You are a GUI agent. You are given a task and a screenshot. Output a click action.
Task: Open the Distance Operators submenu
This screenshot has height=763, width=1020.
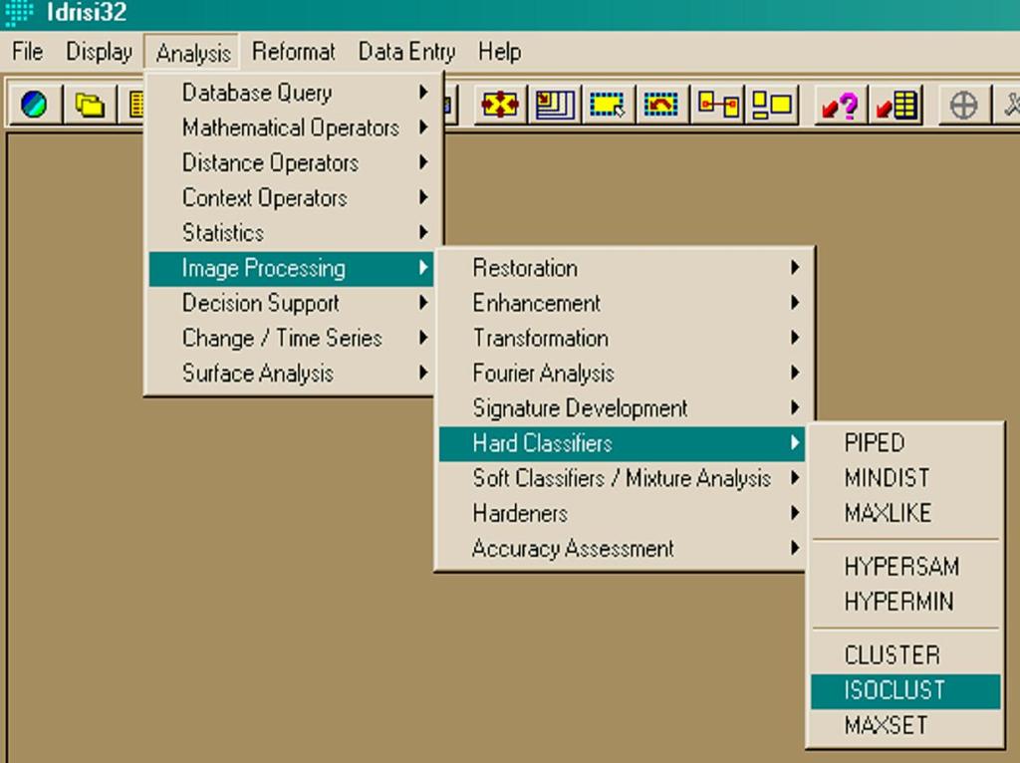click(x=292, y=162)
